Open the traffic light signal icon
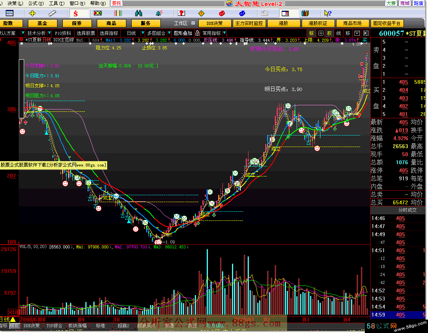Image resolution: width=428 pixels, height=333 pixels. tap(98, 13)
